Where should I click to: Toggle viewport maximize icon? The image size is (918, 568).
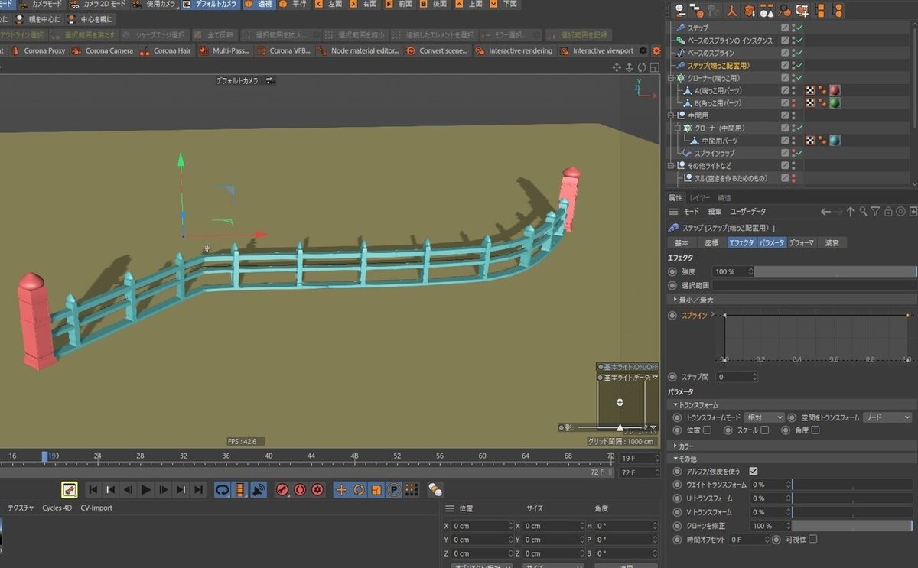653,67
